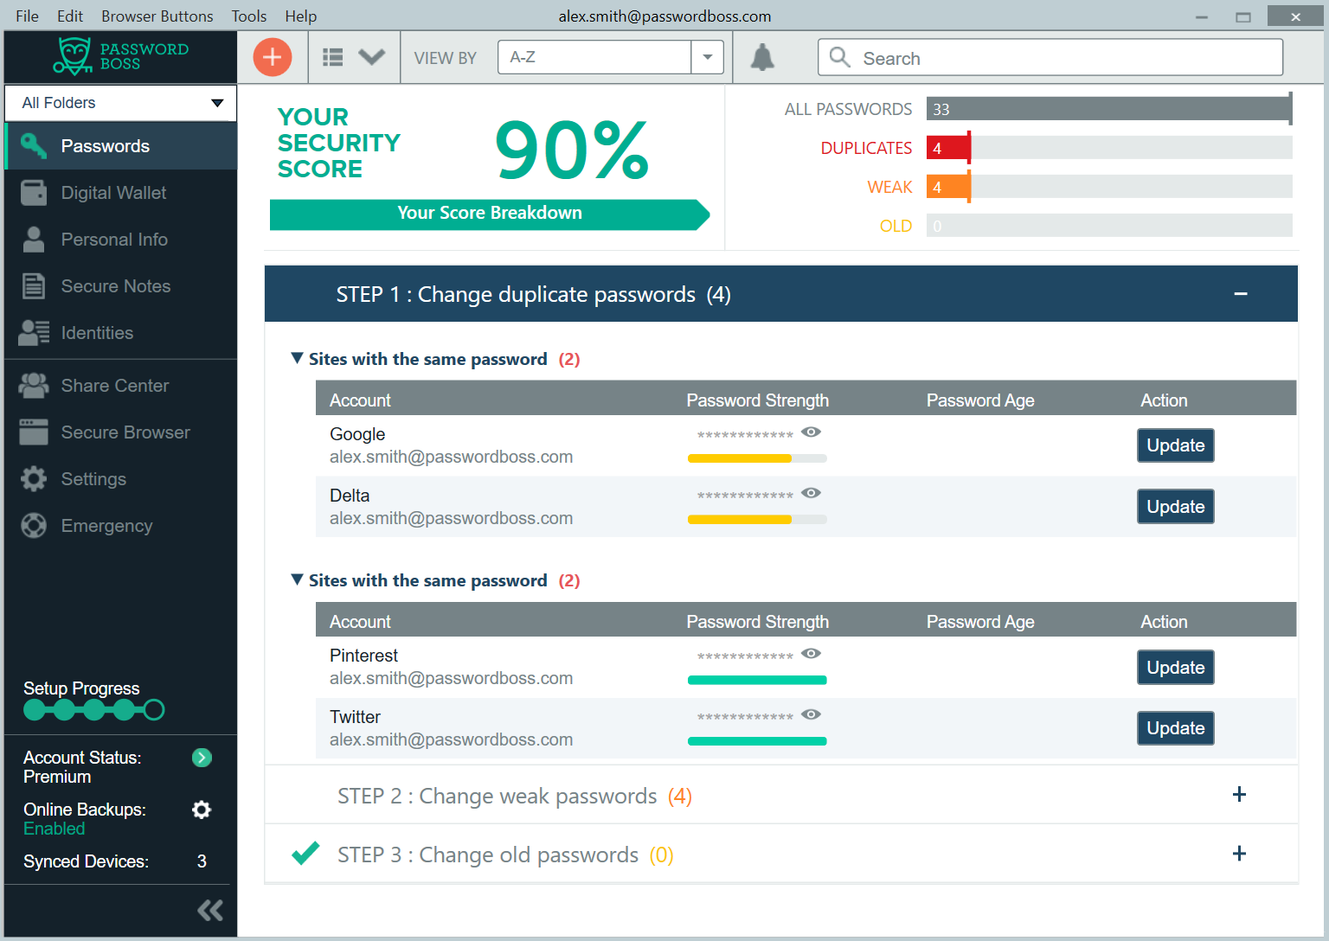The height and width of the screenshot is (941, 1329).
Task: Click the Password Strength header in first table
Action: (x=757, y=400)
